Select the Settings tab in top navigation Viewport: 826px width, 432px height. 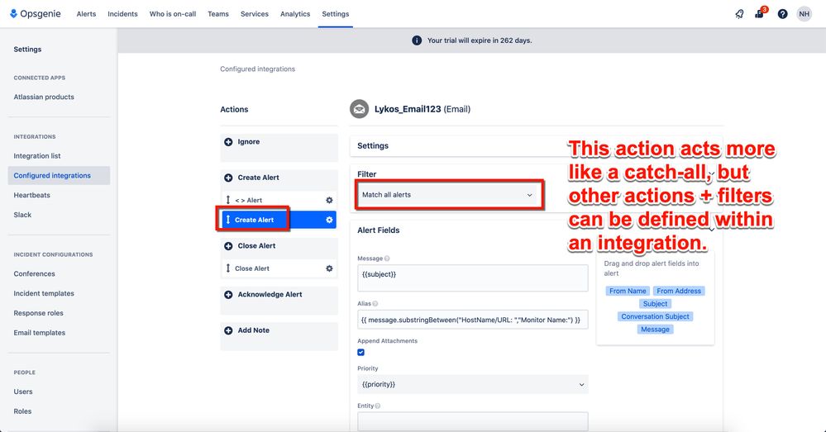click(336, 14)
